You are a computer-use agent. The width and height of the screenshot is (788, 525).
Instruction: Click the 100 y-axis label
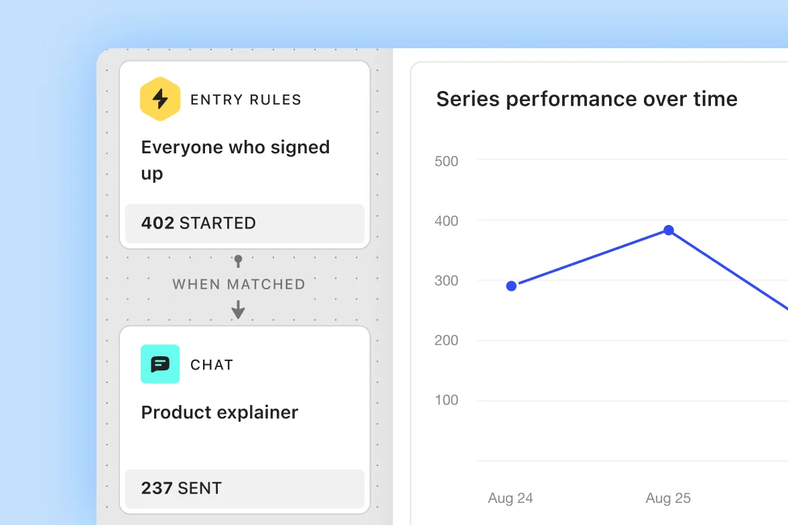point(446,400)
